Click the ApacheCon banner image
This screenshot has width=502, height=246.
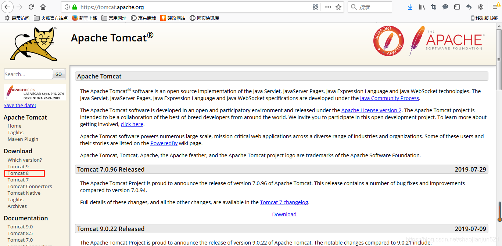(x=35, y=92)
